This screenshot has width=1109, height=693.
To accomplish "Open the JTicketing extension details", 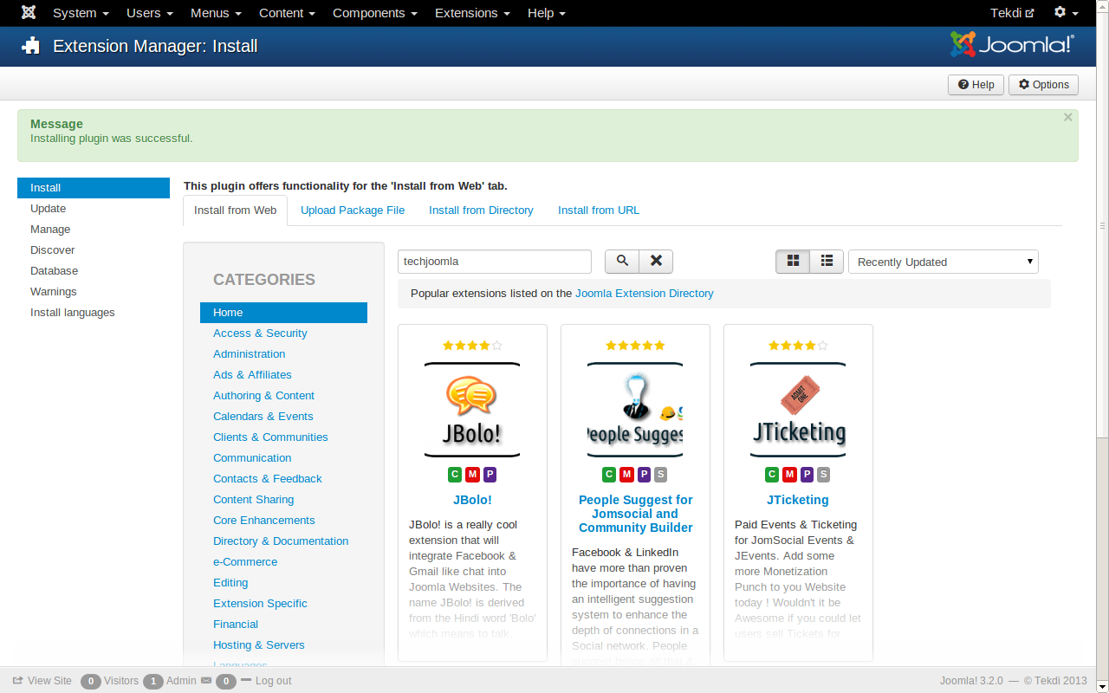I will (x=797, y=500).
